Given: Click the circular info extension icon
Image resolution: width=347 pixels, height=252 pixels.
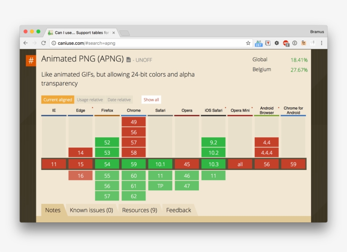Looking at the screenshot, I should (295, 43).
